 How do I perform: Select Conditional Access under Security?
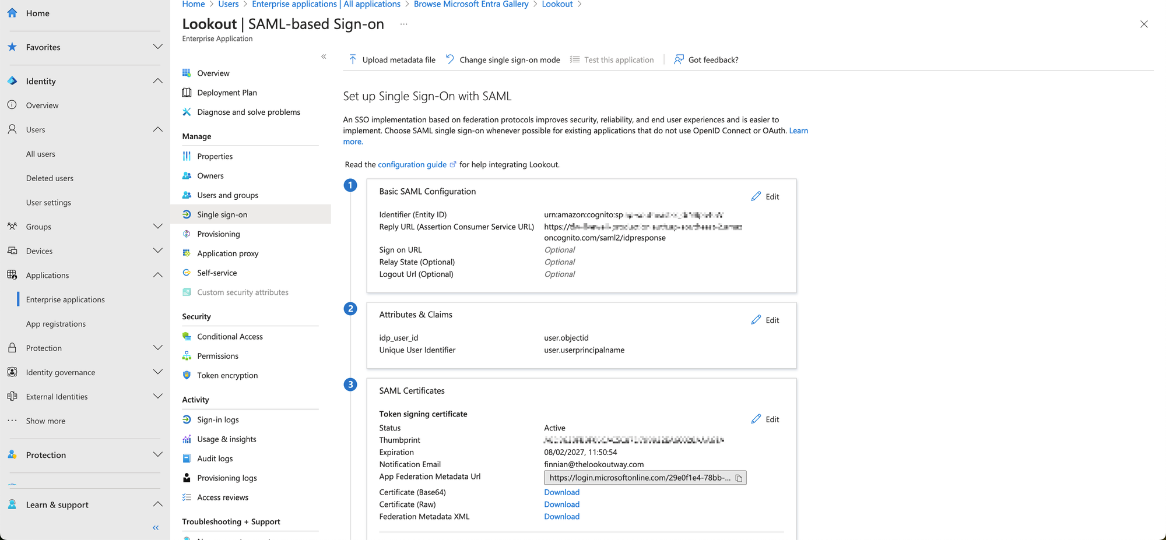coord(230,336)
